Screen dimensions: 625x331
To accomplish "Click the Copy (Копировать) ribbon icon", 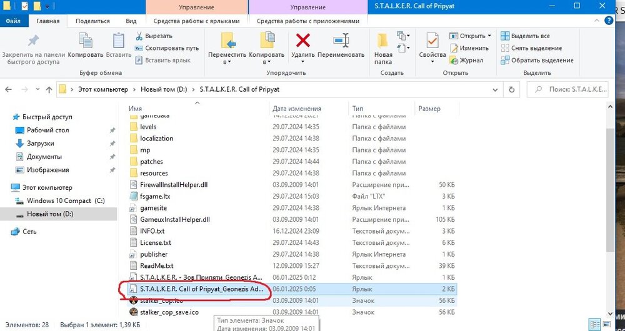I will click(86, 41).
